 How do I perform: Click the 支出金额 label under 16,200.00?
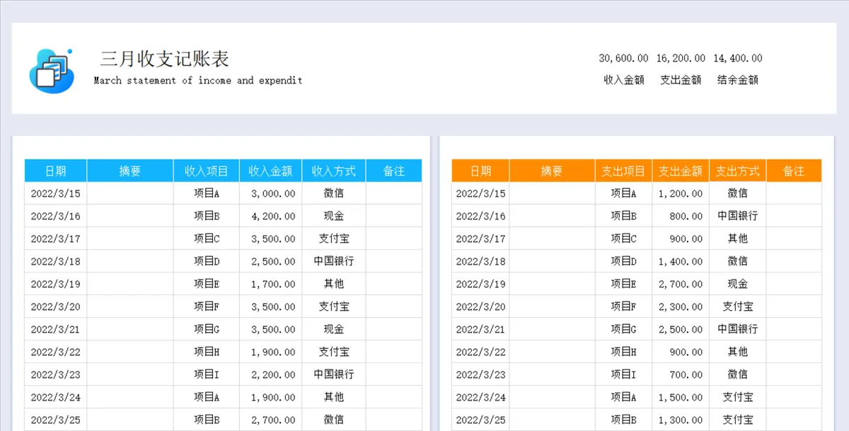681,80
